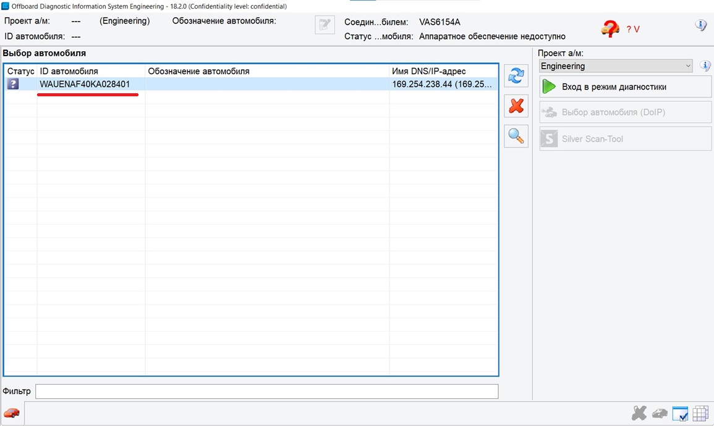Click the Фильтр text input field

point(266,391)
